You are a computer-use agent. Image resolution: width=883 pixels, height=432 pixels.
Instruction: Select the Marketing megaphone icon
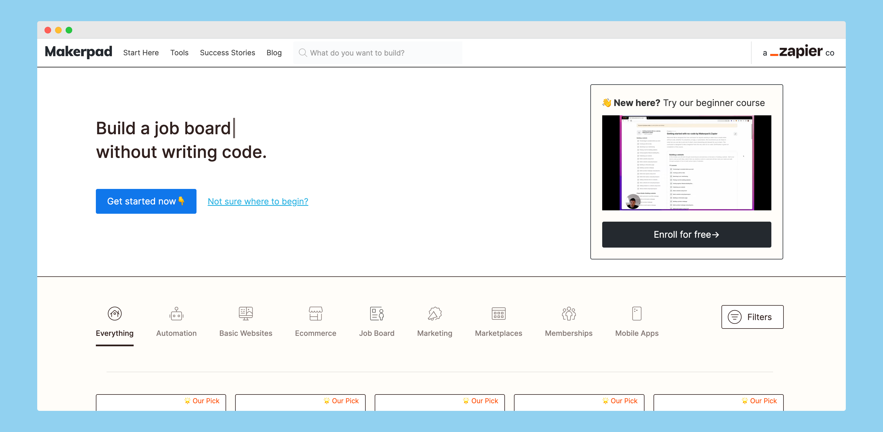tap(434, 313)
